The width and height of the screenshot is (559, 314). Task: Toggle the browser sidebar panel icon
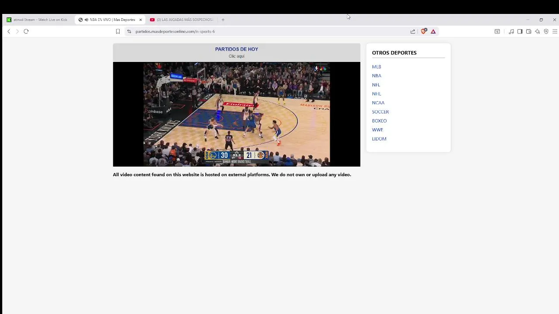pos(520,31)
